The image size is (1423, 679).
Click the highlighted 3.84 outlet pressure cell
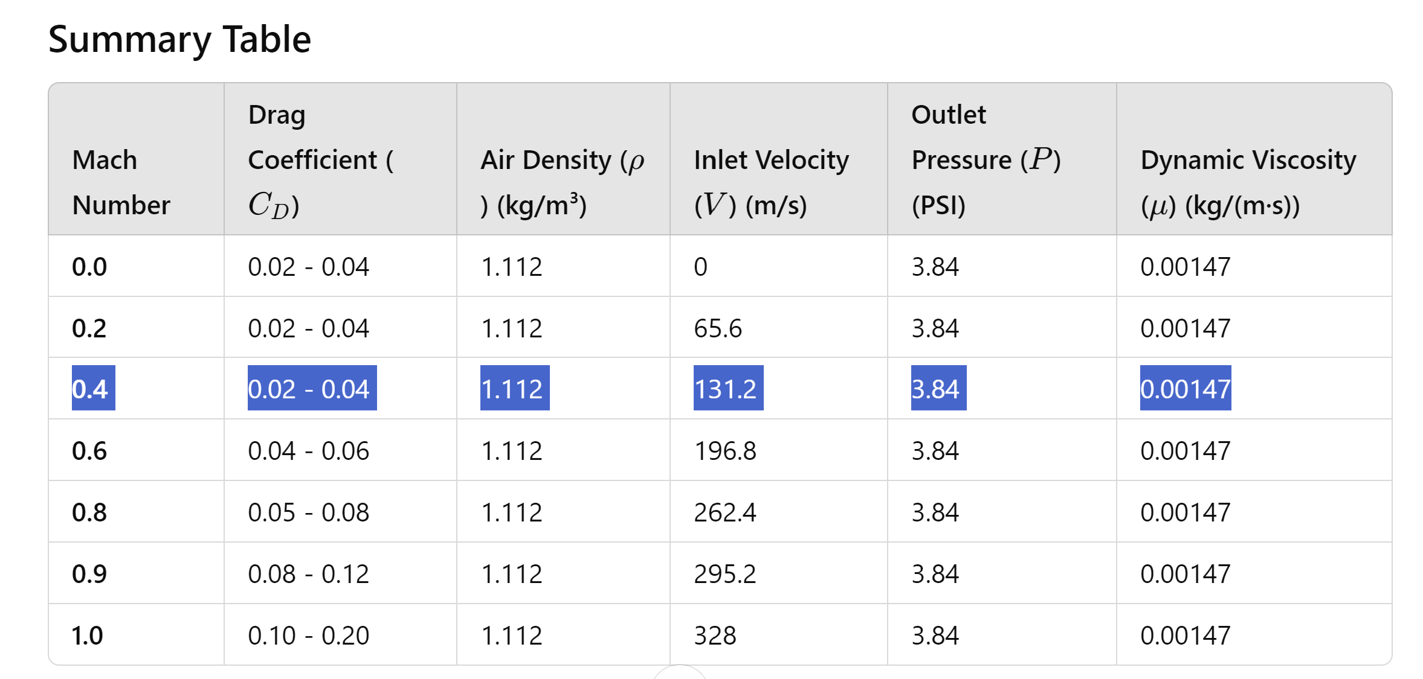click(938, 388)
